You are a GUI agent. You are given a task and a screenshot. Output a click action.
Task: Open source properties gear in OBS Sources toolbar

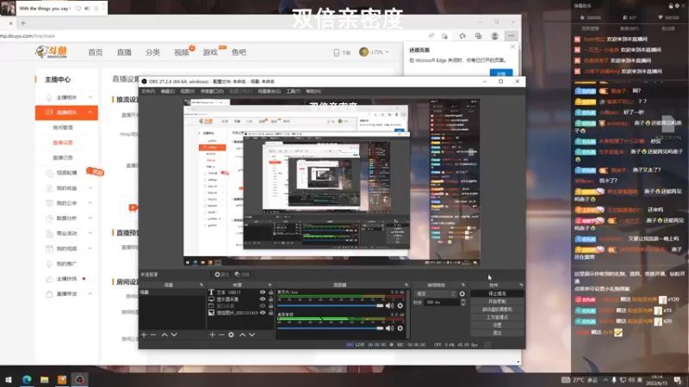(x=231, y=335)
